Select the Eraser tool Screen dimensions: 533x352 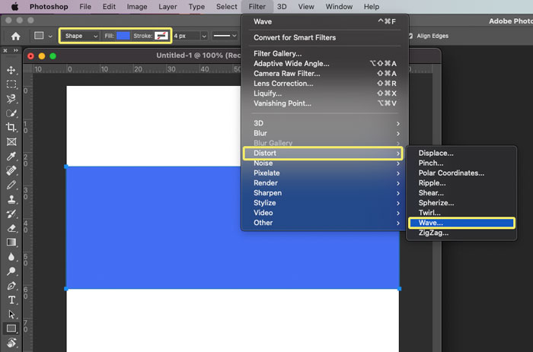[x=11, y=228]
